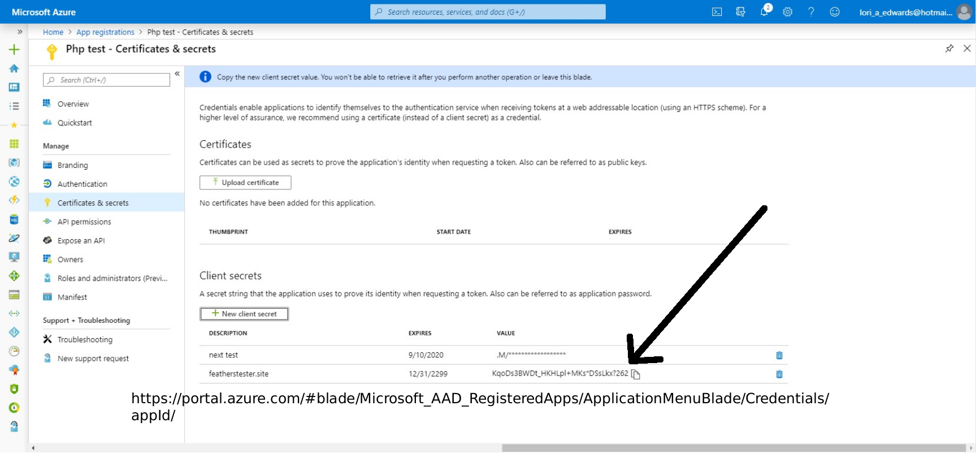Click the START DATE column header

[454, 232]
